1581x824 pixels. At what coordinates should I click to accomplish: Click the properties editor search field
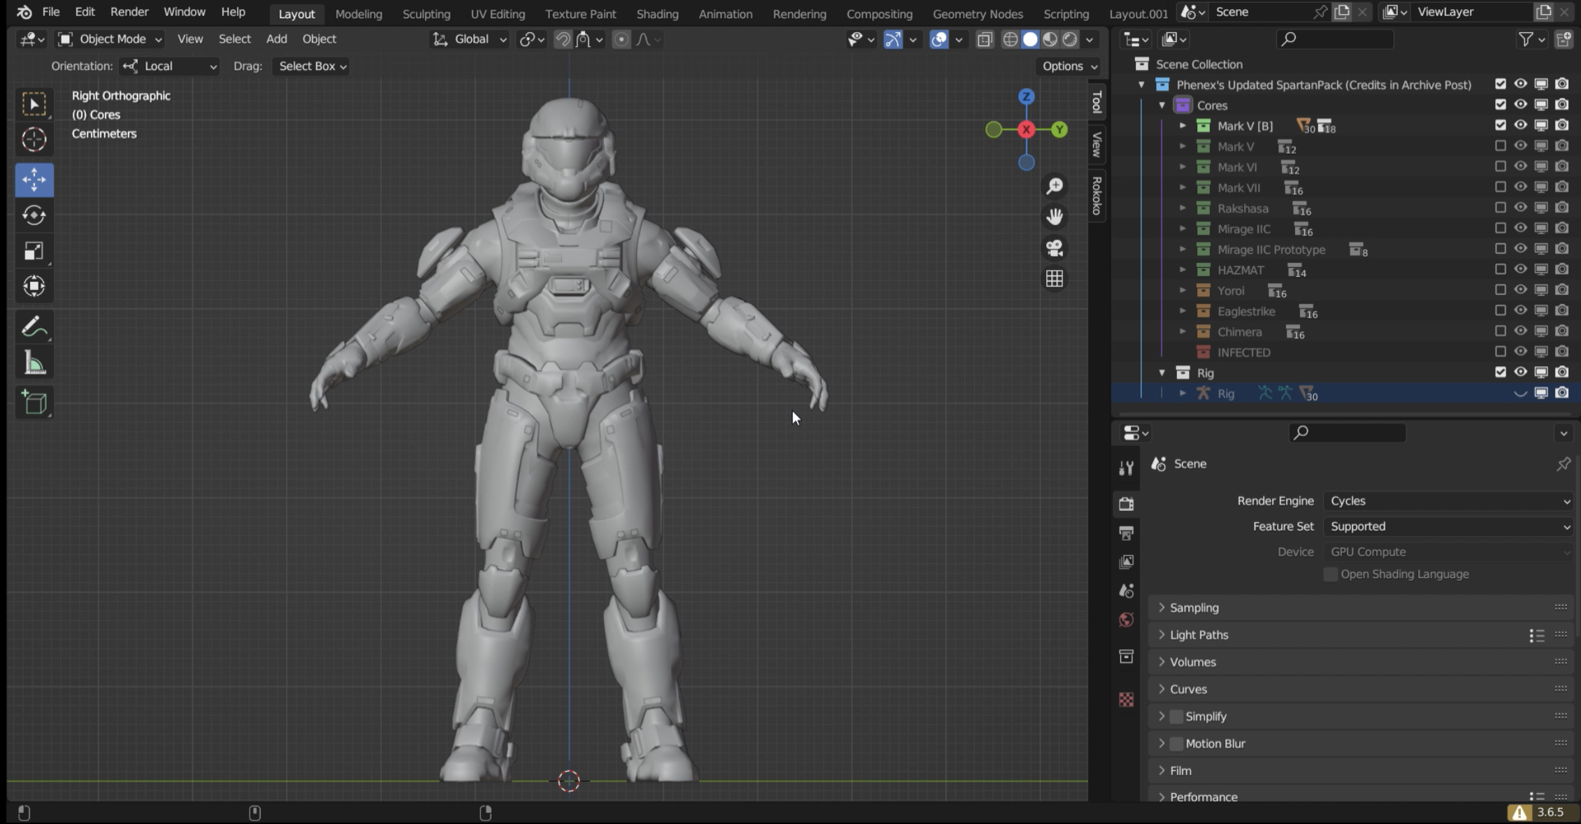pos(1347,433)
